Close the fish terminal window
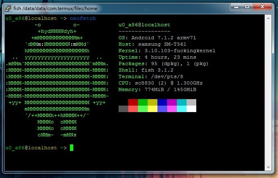278x178 pixels. 262,7
